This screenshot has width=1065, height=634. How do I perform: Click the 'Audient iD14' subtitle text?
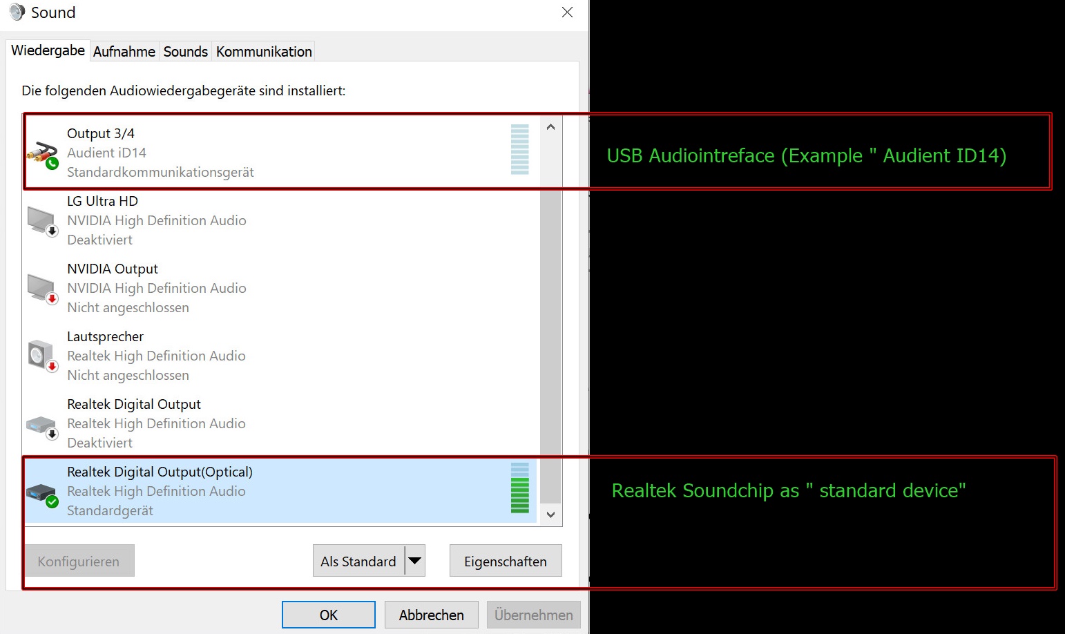coord(106,153)
